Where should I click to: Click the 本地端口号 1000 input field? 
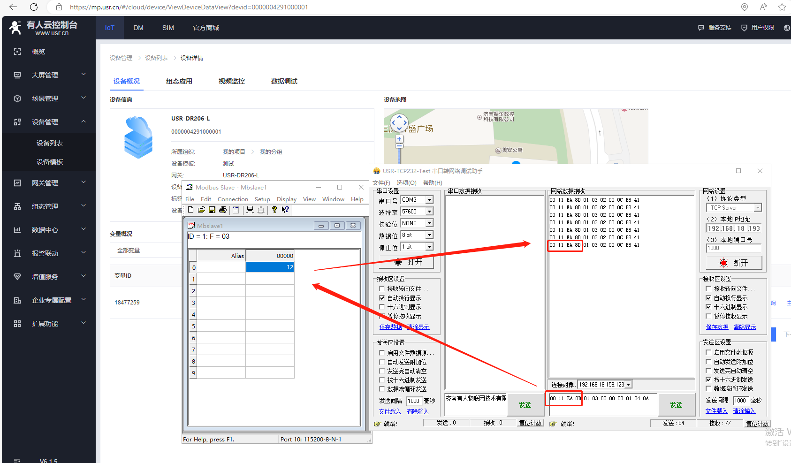(x=734, y=248)
